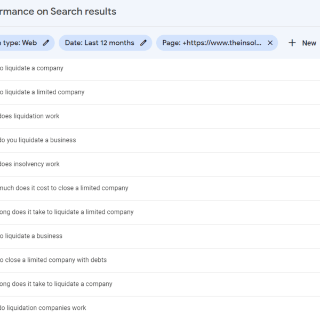Open 'close a limited company with debts' query

[x=53, y=260]
